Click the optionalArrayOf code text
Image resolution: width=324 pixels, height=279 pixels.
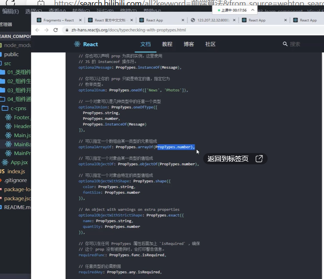[95, 147]
